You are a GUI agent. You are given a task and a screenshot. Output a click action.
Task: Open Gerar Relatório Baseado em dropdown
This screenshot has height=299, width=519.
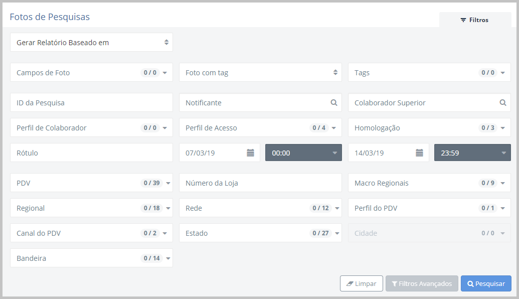[x=91, y=43]
